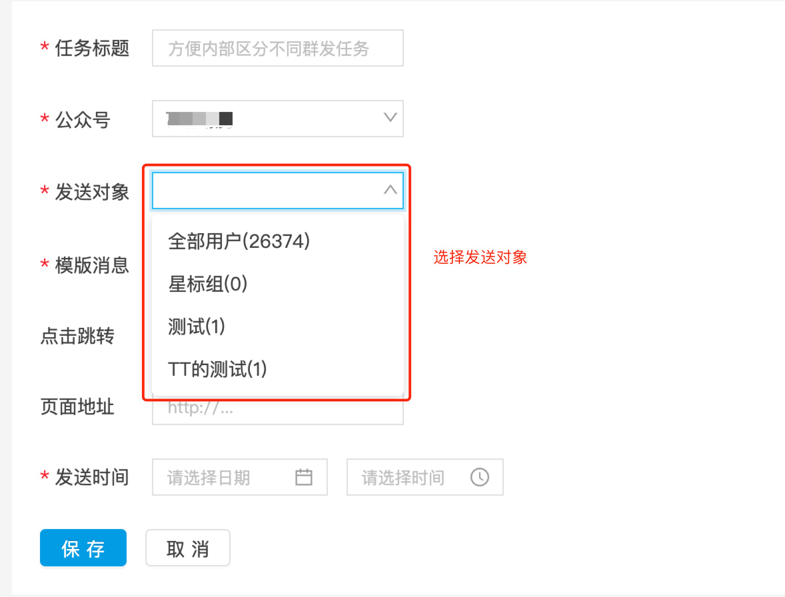Select TT的测试(1) option
The image size is (785, 597).
(x=217, y=369)
